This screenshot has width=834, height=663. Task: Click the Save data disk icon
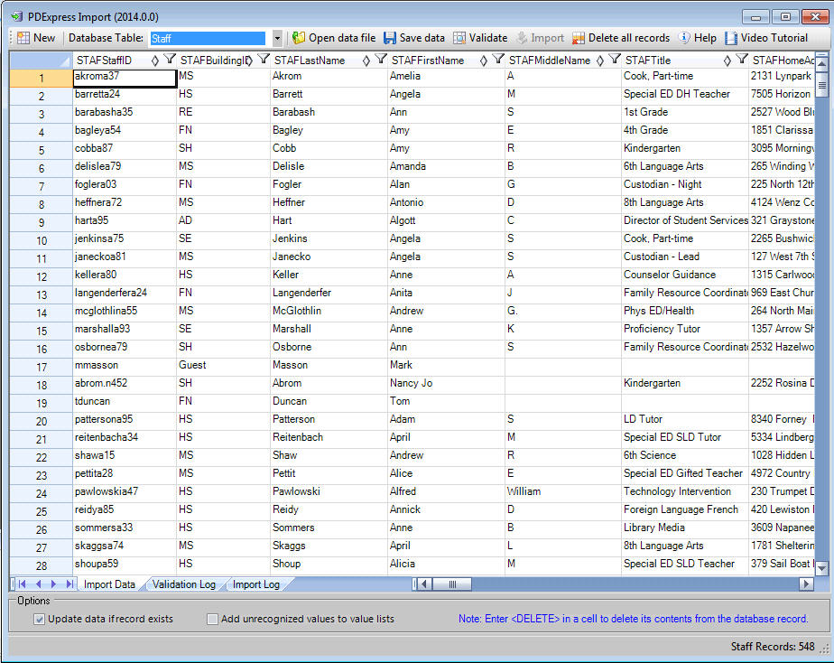click(x=390, y=38)
